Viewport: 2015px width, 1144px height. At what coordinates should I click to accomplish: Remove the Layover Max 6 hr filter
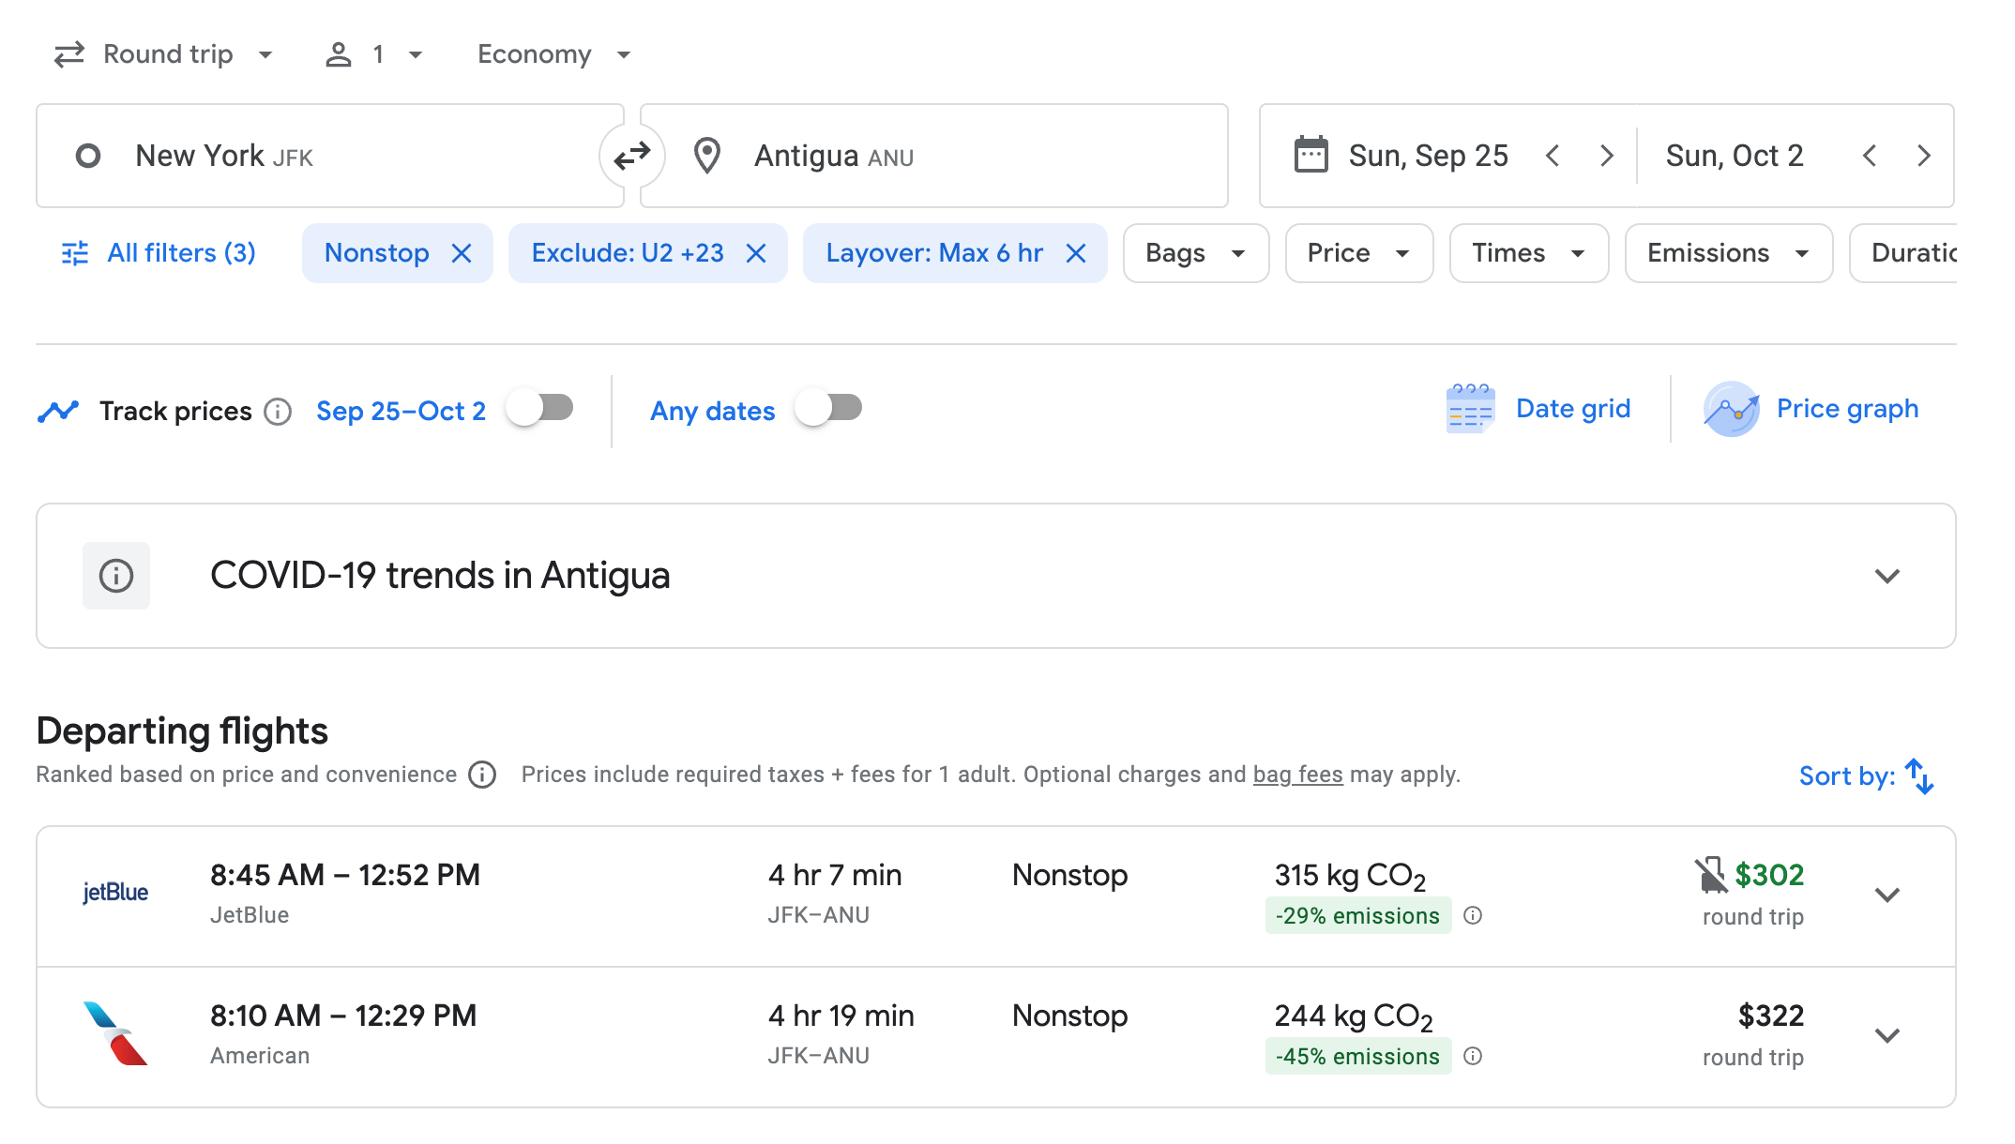1076,253
